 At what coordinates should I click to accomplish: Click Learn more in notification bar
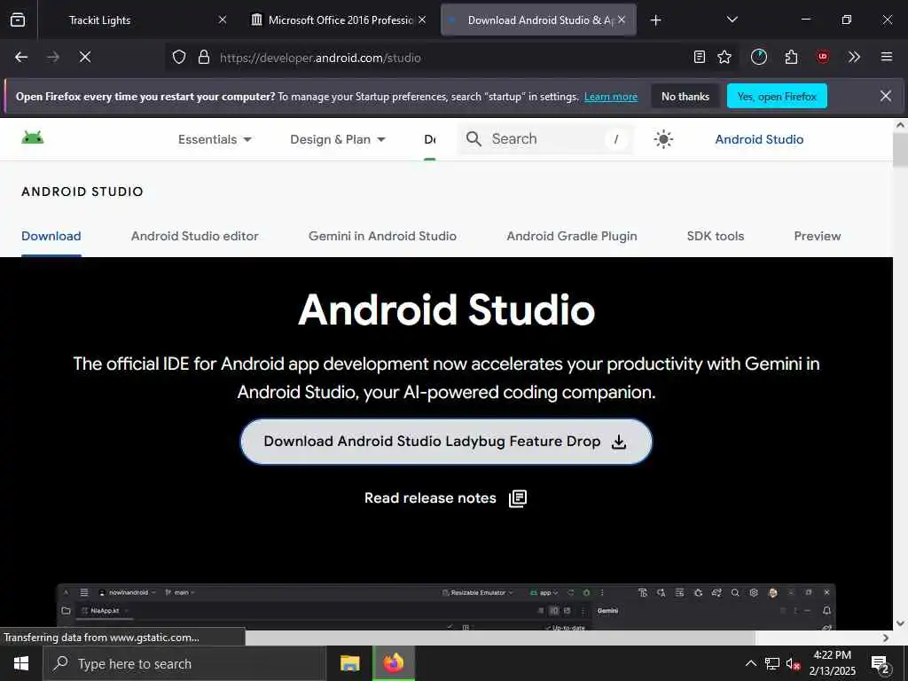click(610, 97)
